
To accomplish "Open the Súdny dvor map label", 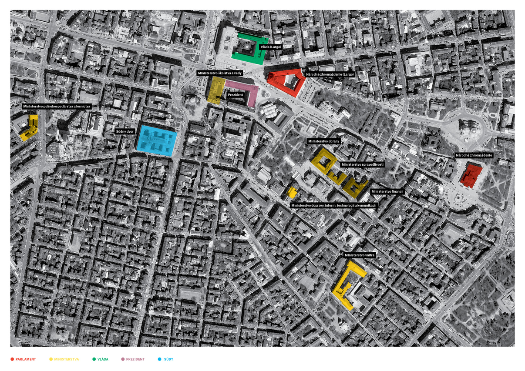I will 125,131.
